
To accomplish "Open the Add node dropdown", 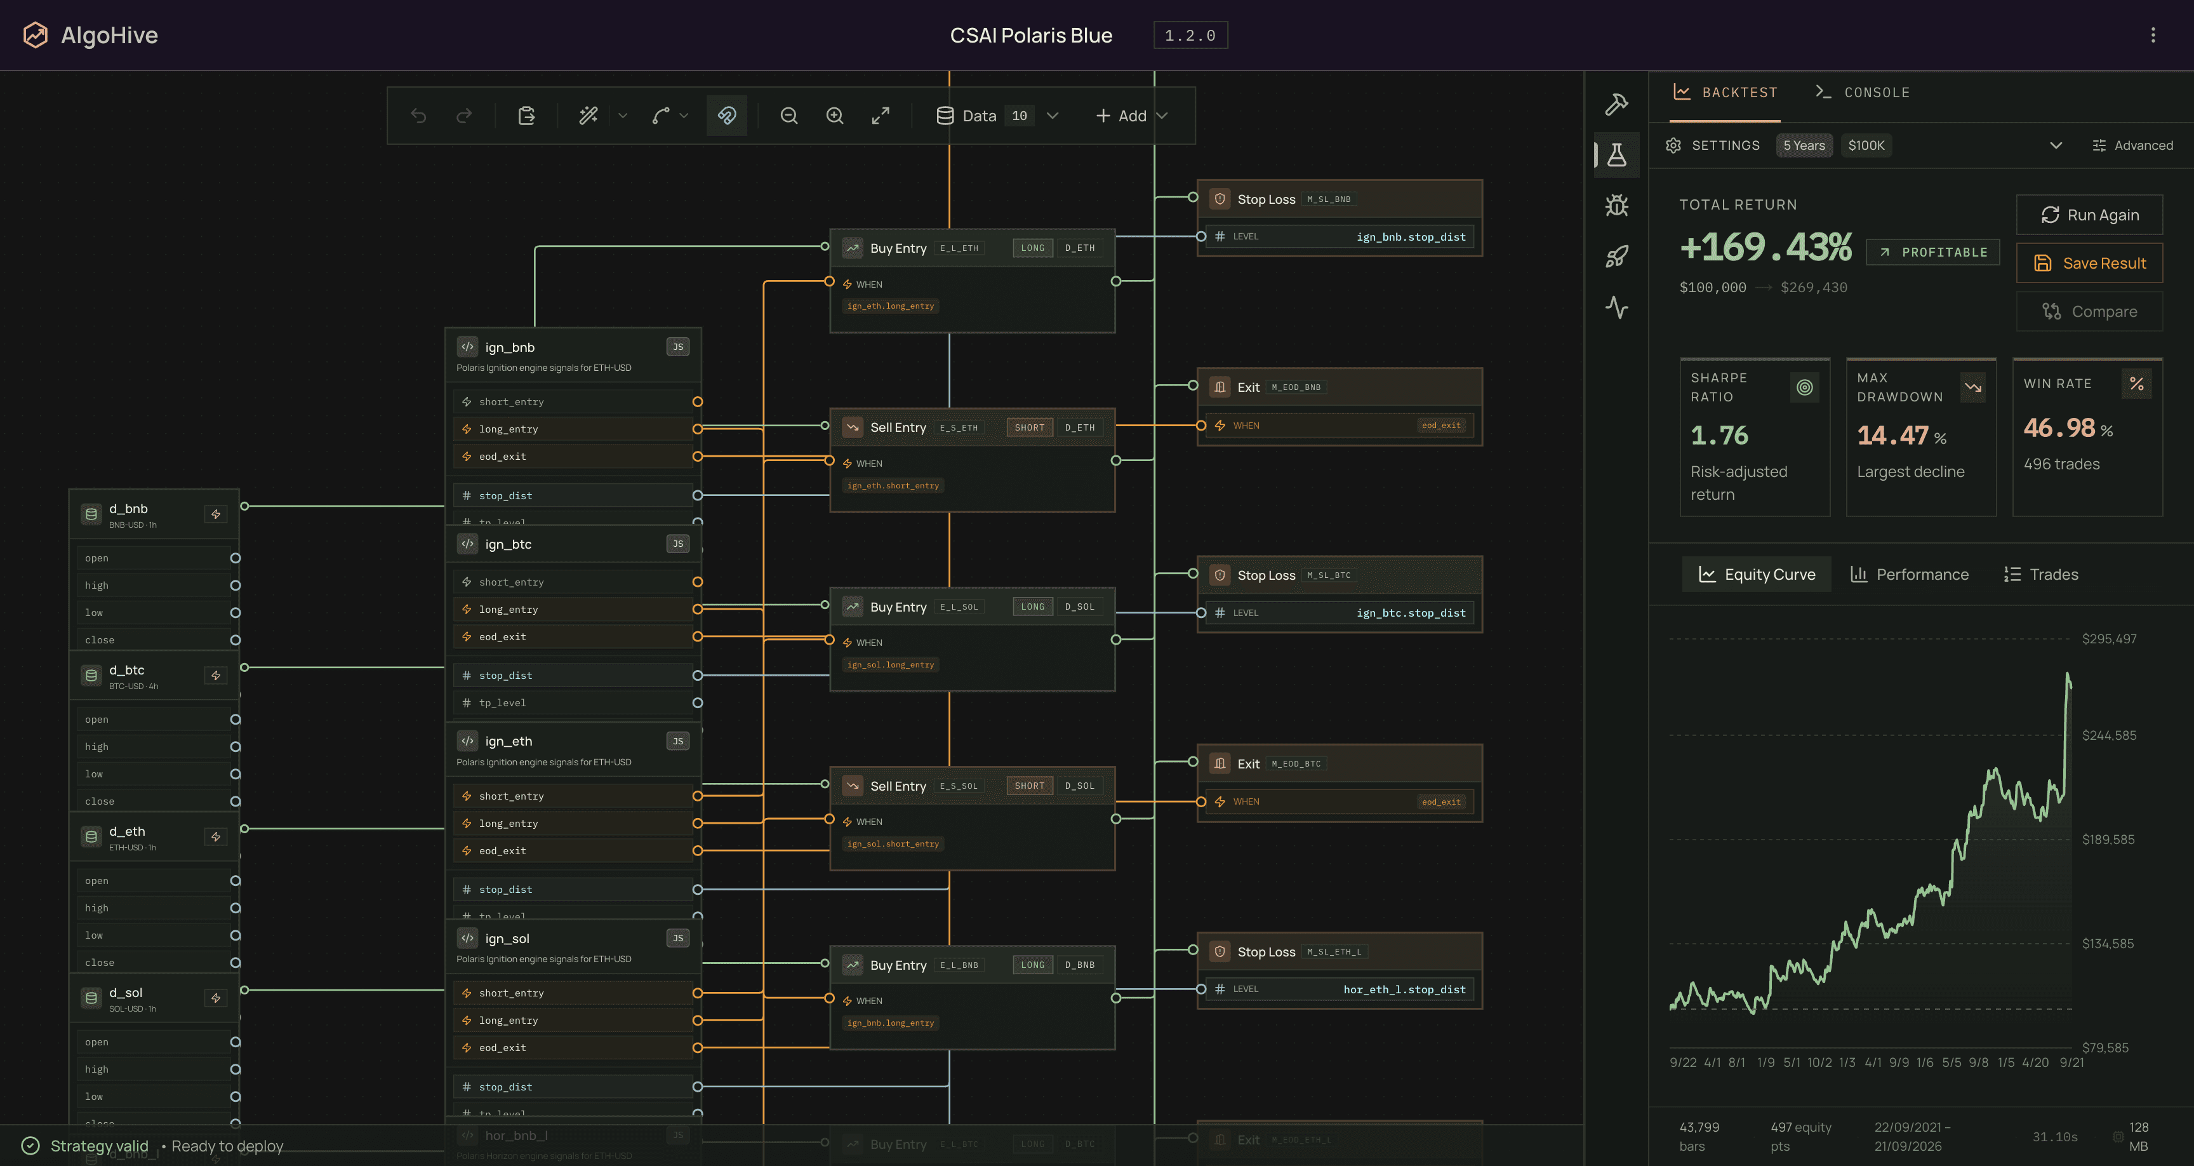I will (1131, 116).
